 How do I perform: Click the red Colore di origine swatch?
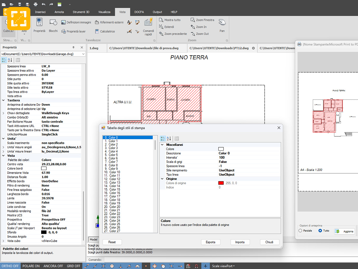click(x=221, y=183)
